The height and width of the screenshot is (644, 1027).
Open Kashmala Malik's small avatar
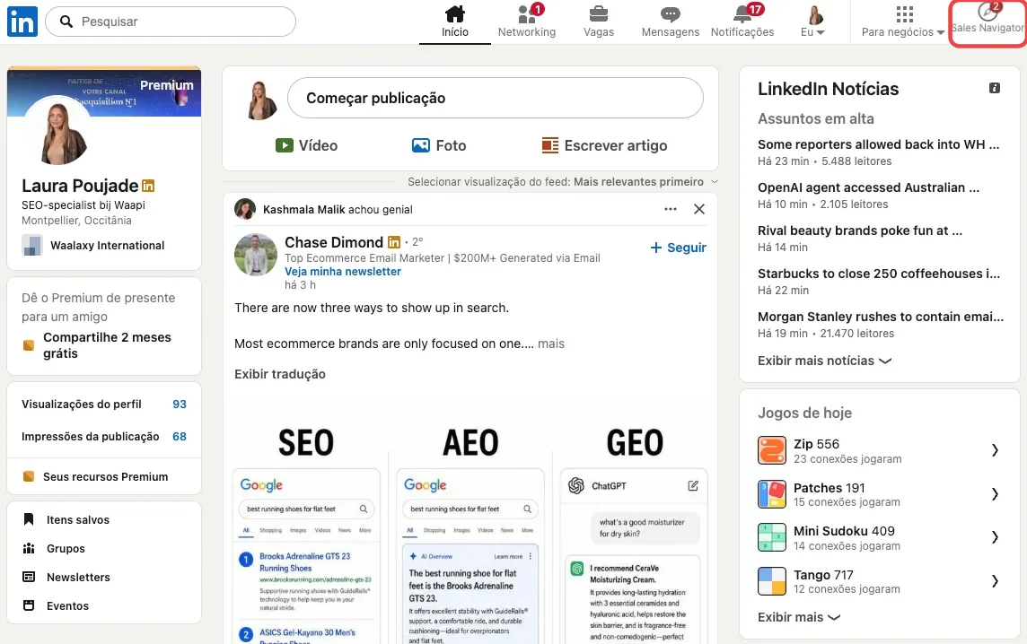click(x=245, y=209)
